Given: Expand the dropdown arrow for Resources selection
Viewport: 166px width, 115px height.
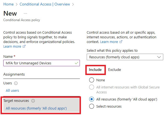Looking at the screenshot, I should (x=159, y=57).
